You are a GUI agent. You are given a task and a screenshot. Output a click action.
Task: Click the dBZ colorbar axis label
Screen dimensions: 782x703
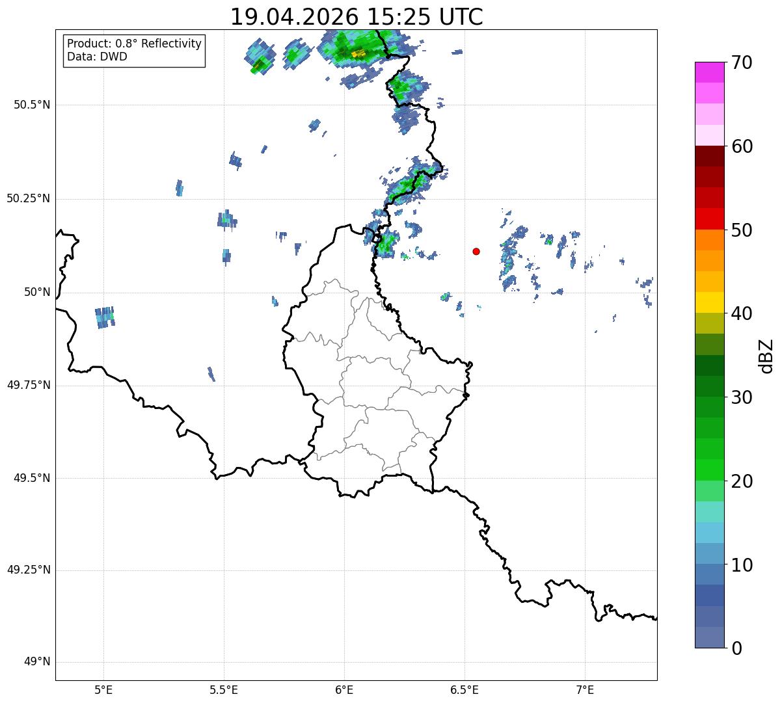click(766, 355)
